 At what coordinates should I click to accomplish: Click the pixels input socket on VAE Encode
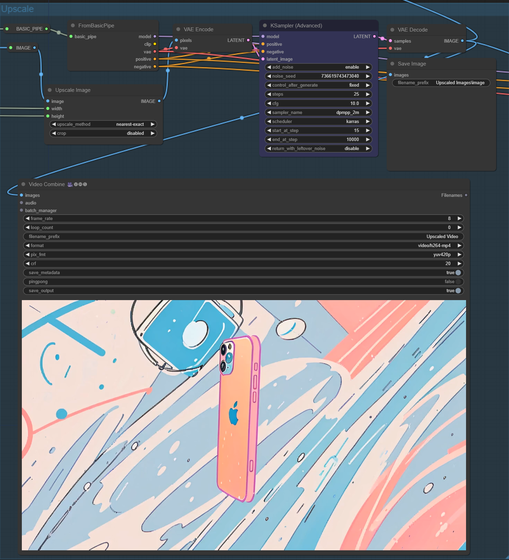[x=176, y=40]
